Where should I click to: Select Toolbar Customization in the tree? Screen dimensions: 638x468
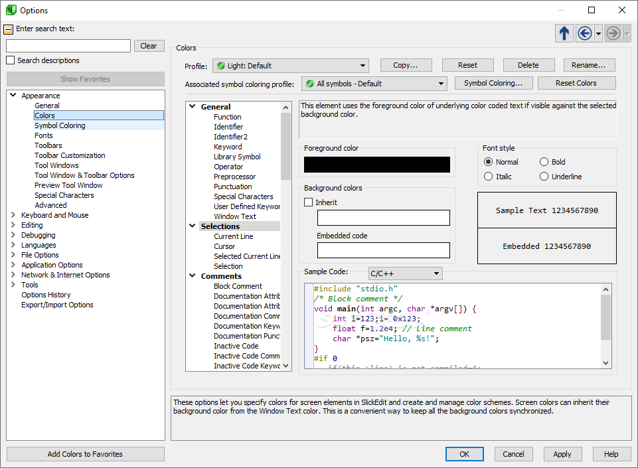tap(70, 155)
